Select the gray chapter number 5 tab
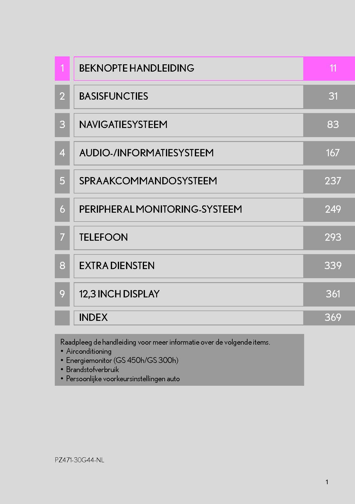355x504 pixels. coord(62,181)
